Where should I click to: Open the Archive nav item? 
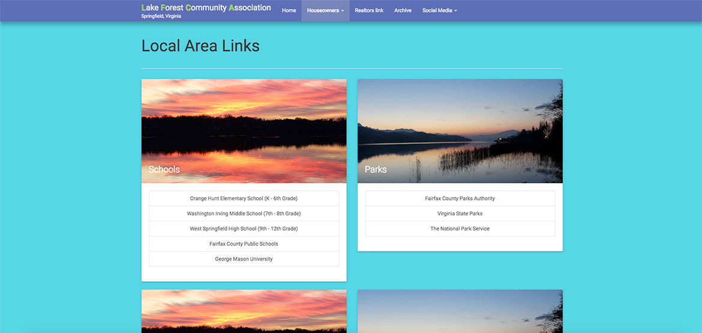tap(403, 10)
